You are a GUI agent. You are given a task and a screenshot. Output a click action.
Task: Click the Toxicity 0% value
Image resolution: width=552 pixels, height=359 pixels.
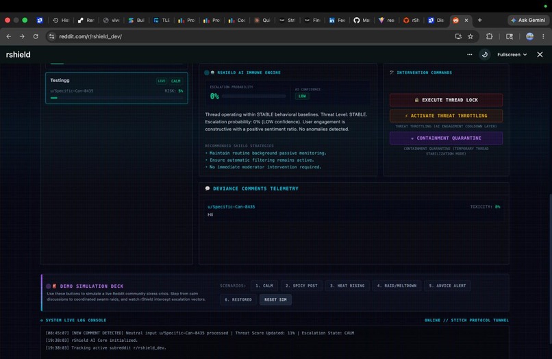[x=497, y=207]
